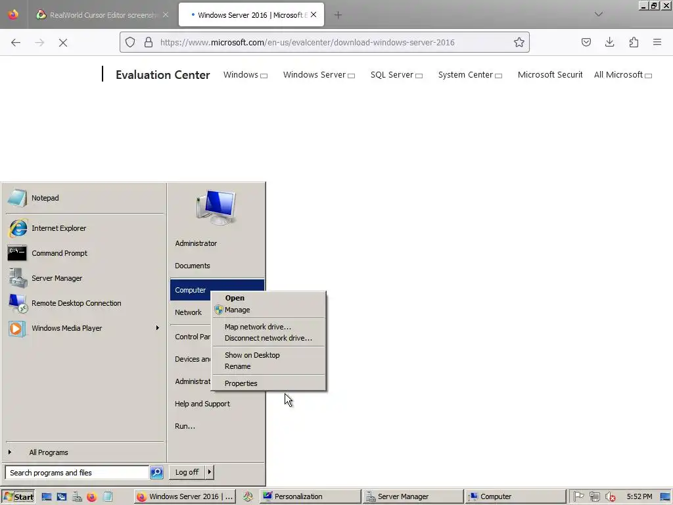Open Notepad from the Start menu
Viewport: 673px width, 505px height.
85,198
